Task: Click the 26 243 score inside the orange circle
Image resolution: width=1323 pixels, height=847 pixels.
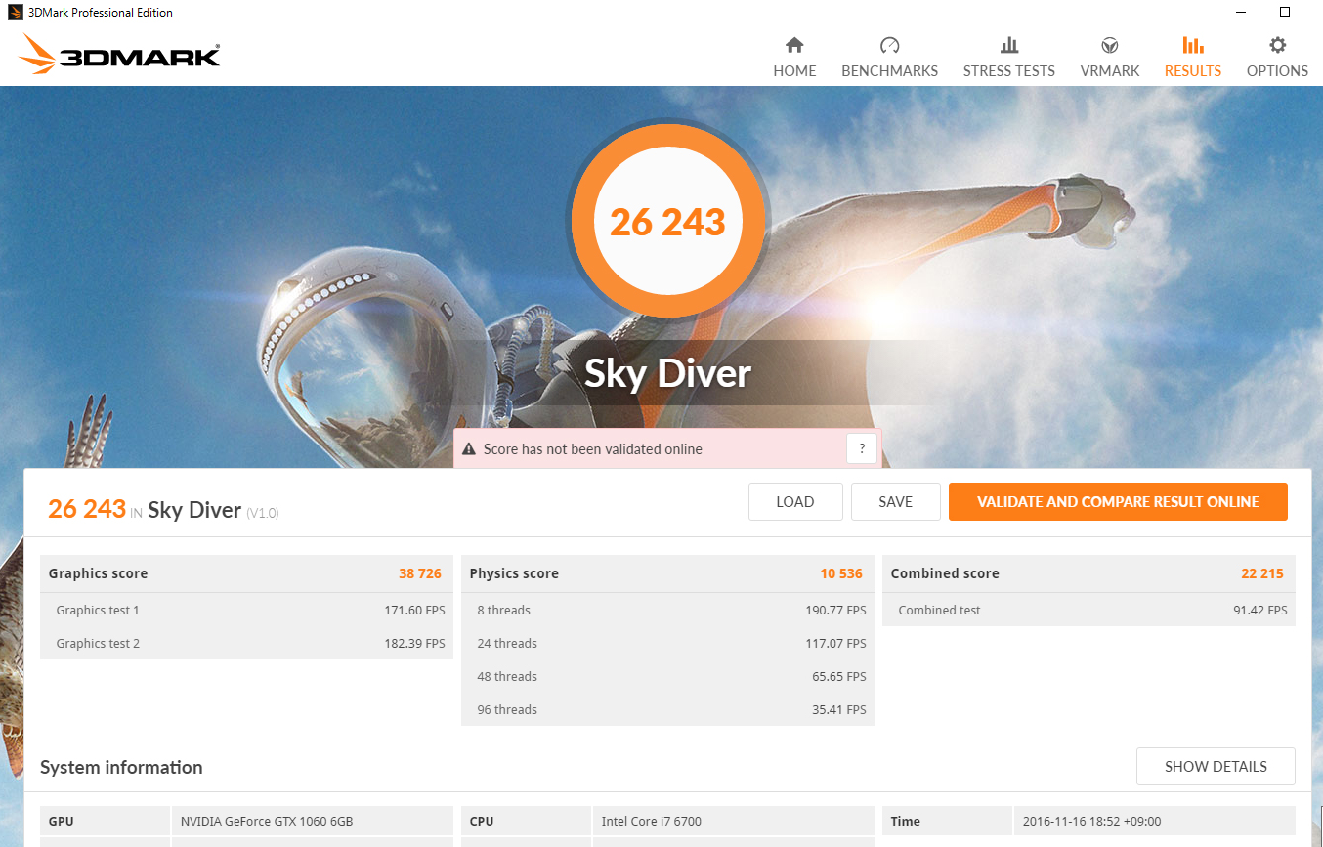Action: [667, 223]
